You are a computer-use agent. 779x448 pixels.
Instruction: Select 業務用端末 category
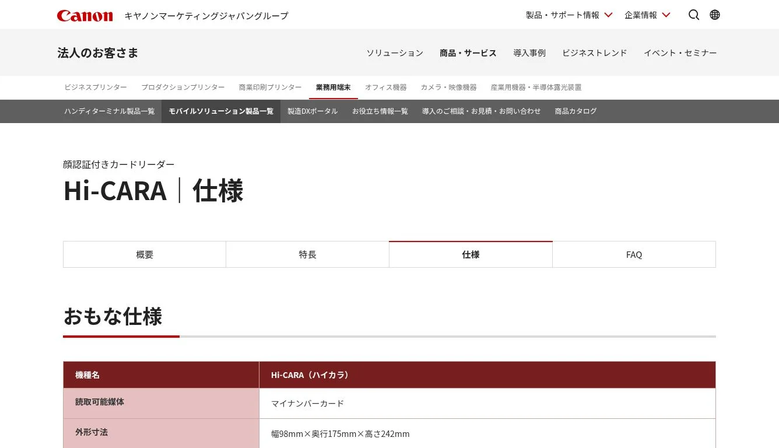[x=334, y=87]
